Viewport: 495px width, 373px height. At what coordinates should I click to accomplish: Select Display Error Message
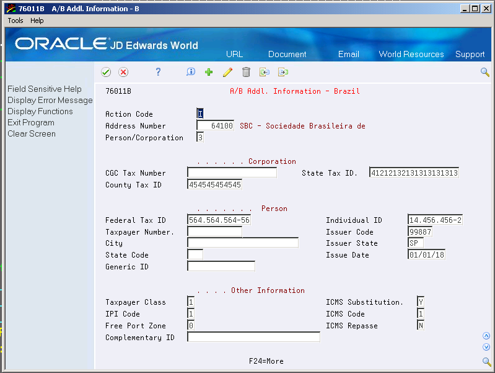coord(50,101)
